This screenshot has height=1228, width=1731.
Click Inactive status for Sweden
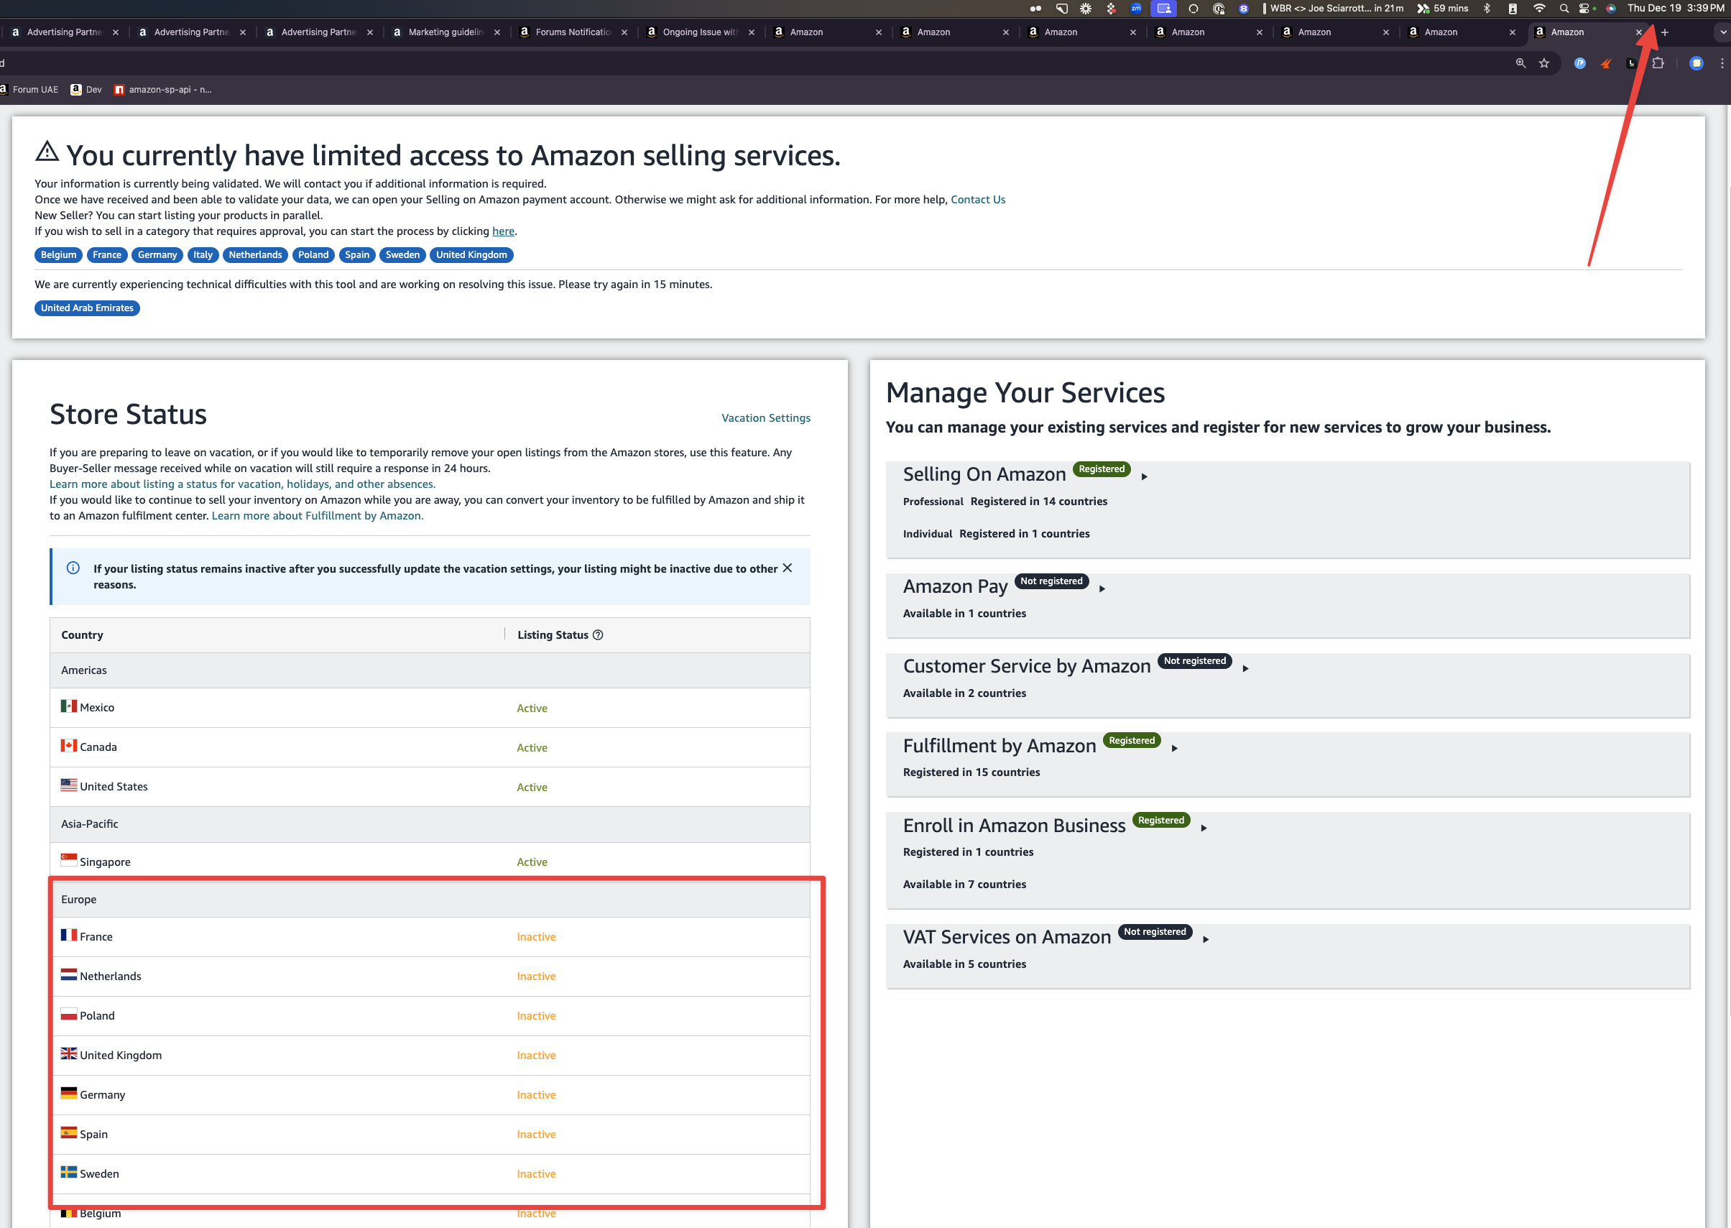click(536, 1174)
